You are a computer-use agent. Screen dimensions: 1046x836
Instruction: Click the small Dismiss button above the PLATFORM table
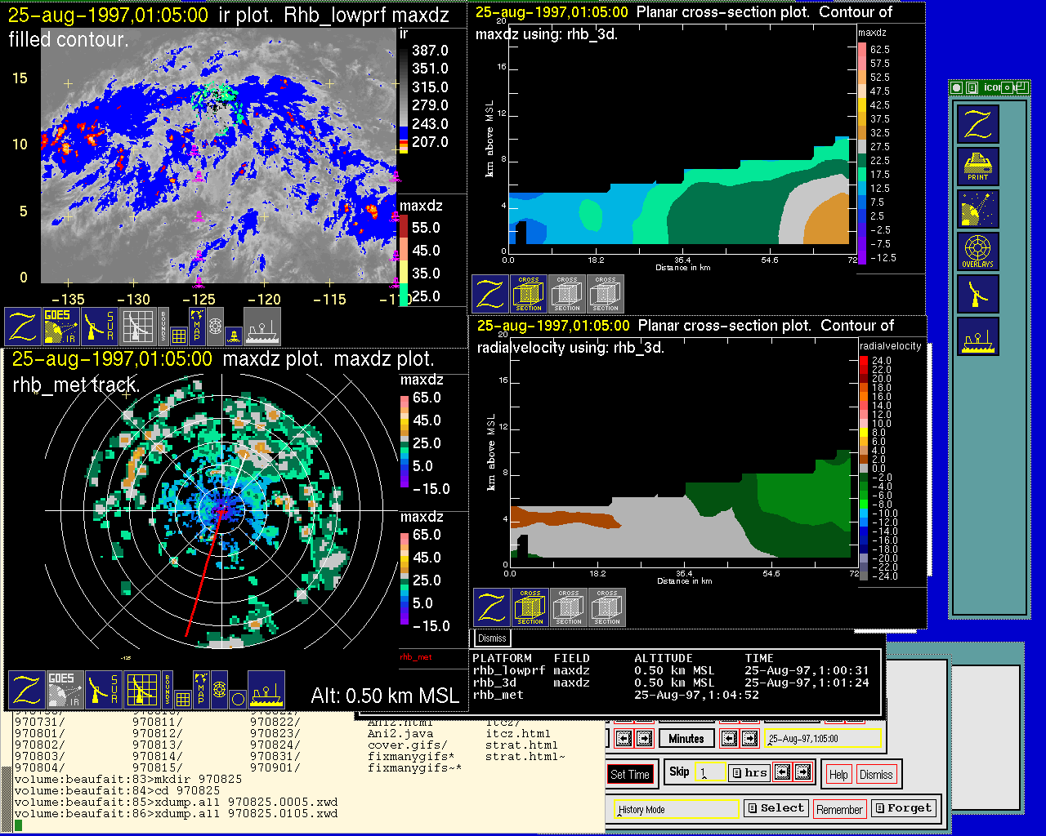(x=492, y=638)
